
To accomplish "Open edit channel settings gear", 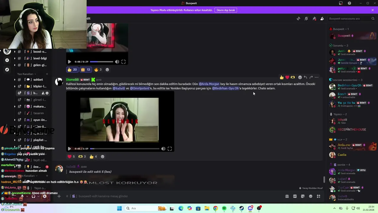I will (x=47, y=93).
